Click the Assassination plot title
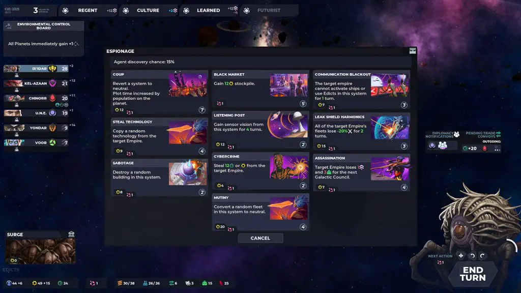The image size is (521, 293). point(330,158)
